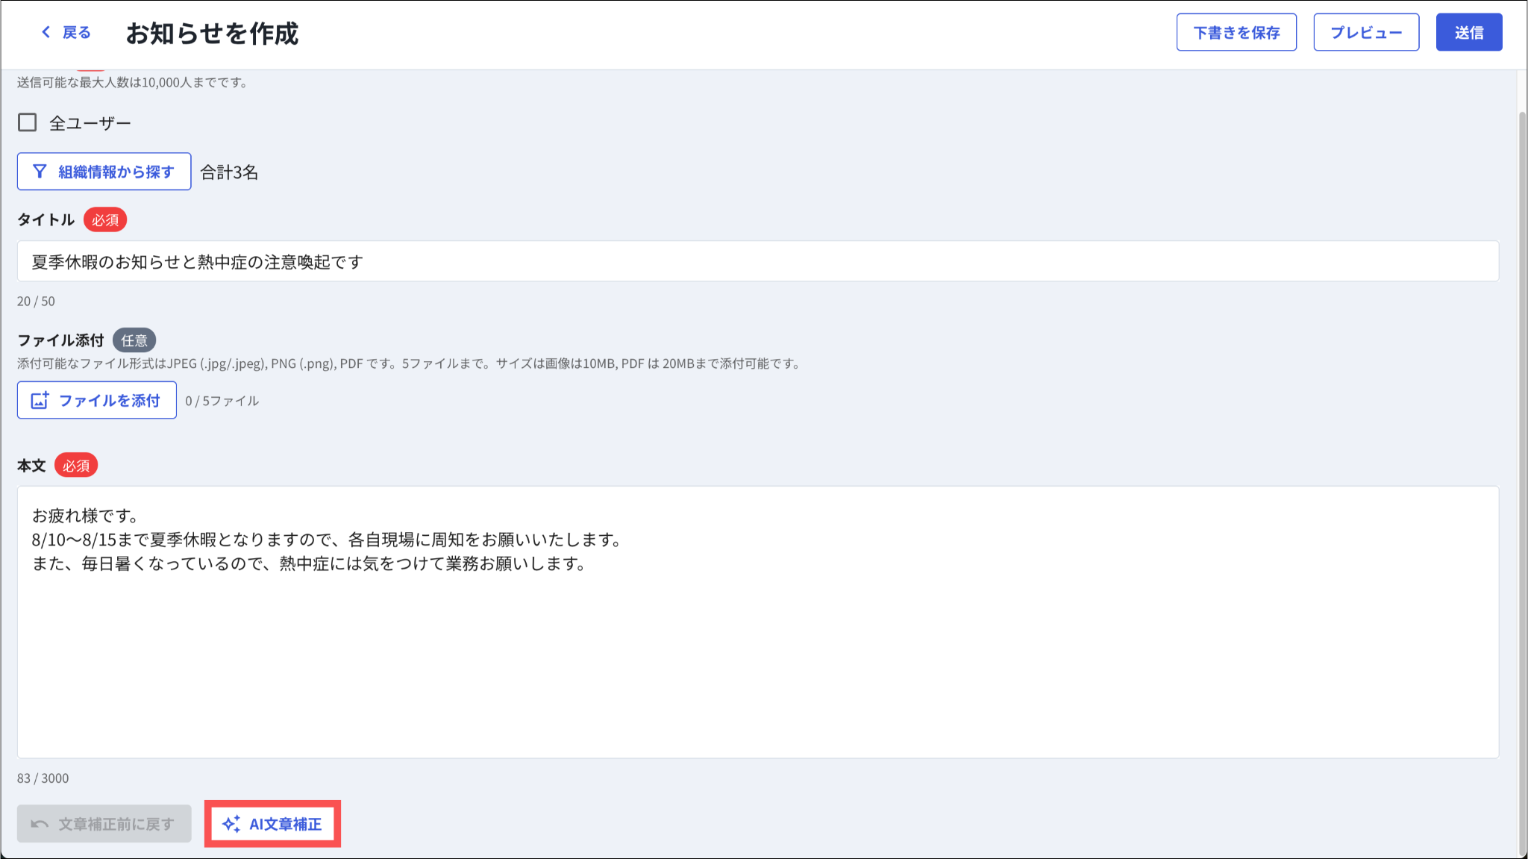The image size is (1528, 859).
Task: Click the funnel filter icon
Action: coord(40,172)
